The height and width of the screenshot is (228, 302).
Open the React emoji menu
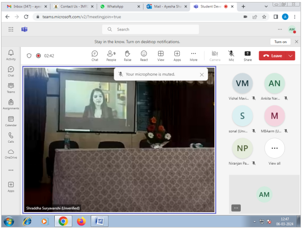[x=144, y=55]
